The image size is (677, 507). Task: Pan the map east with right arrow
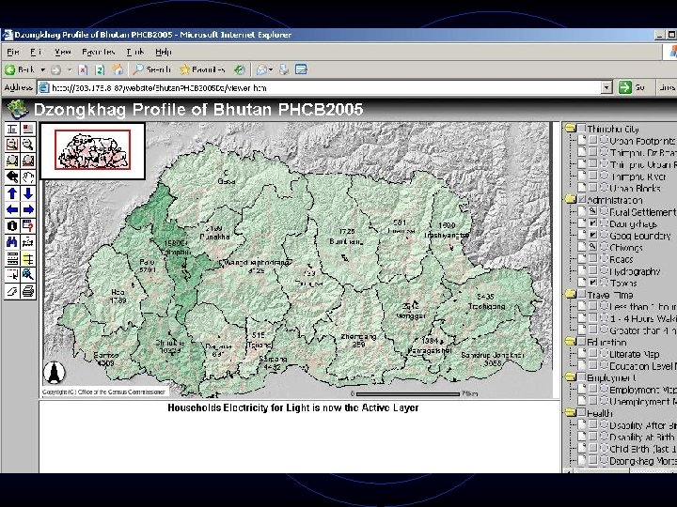click(28, 210)
